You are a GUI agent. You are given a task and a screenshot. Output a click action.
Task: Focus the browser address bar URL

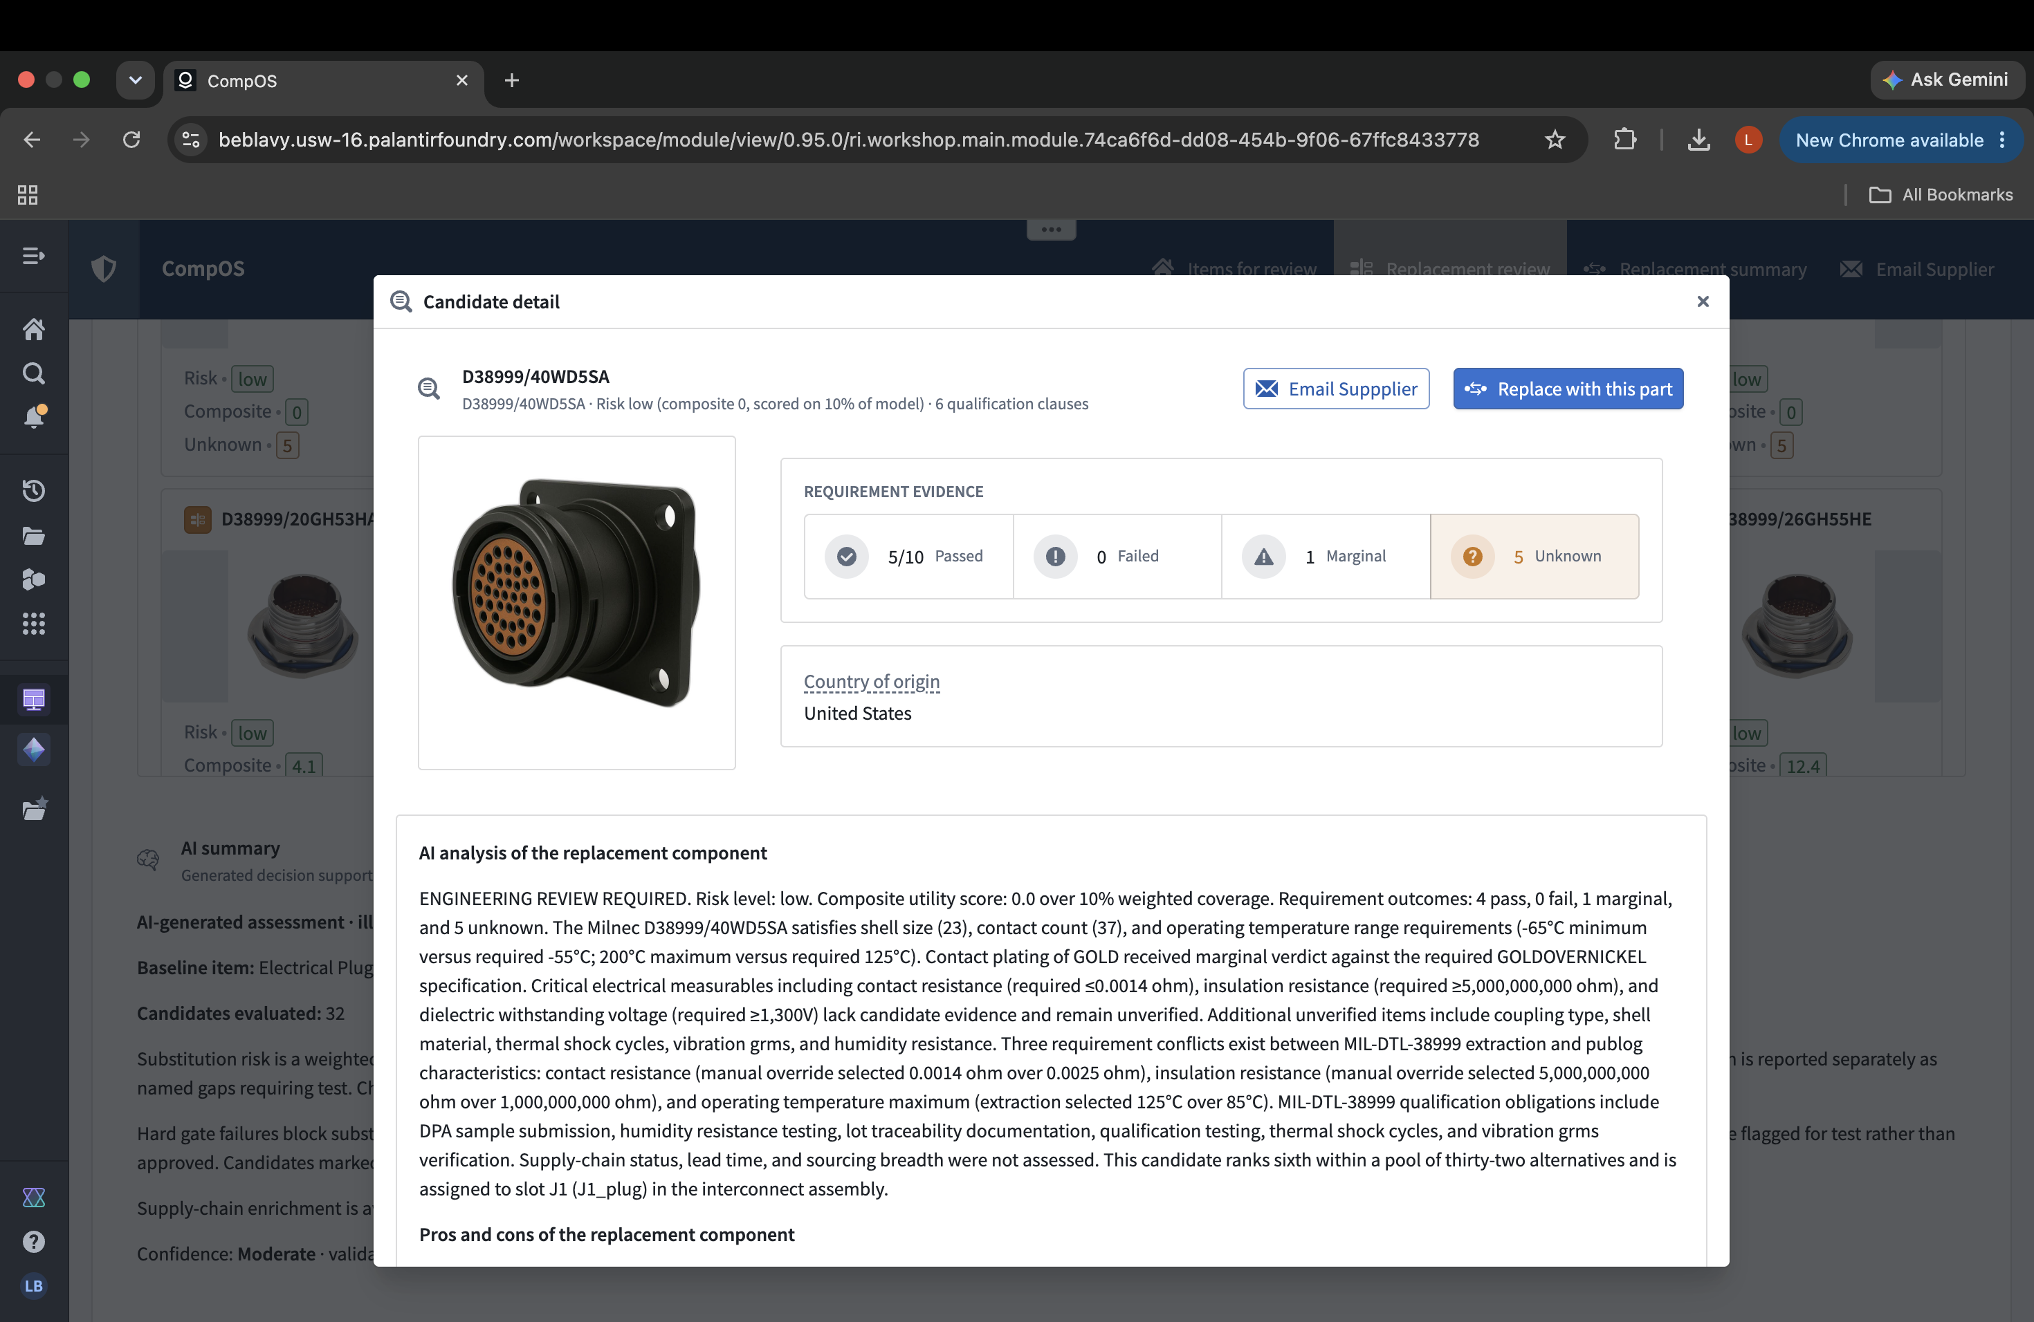(x=847, y=139)
